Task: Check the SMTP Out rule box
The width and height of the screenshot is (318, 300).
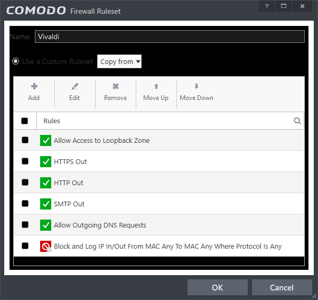Action: point(25,204)
